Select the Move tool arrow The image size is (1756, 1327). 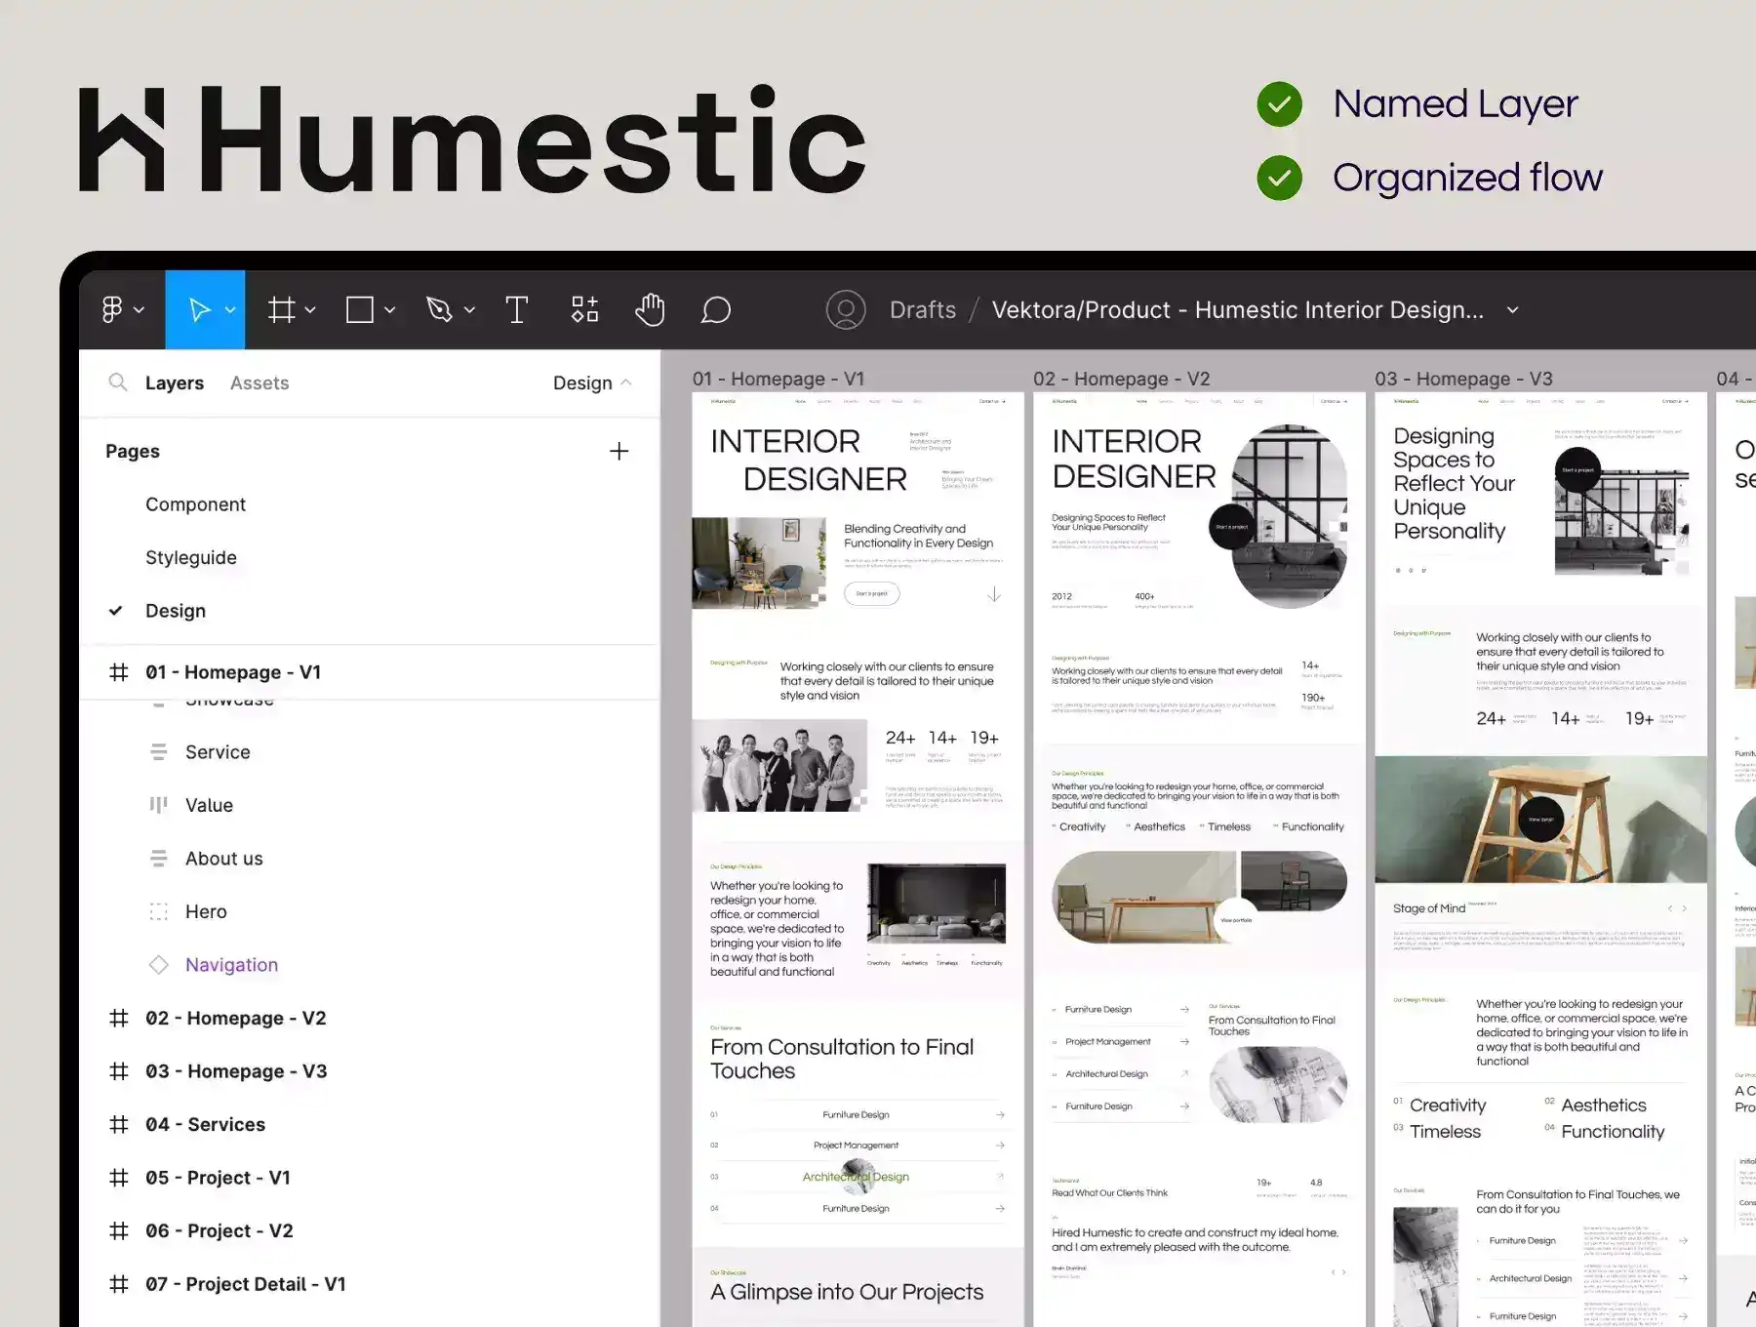[x=199, y=310]
